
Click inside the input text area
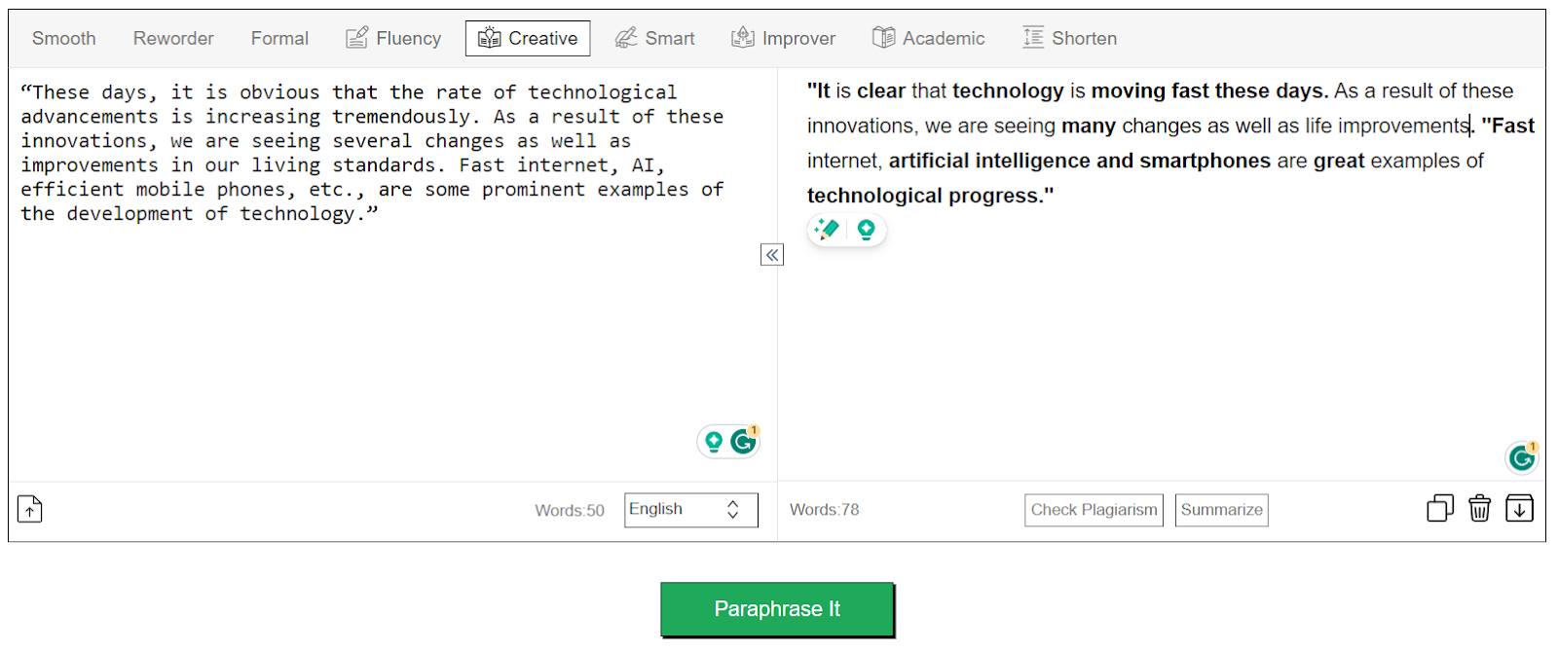pyautogui.click(x=389, y=321)
